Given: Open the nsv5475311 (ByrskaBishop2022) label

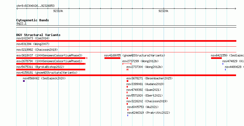Looking at the screenshot, I should click(40, 67).
